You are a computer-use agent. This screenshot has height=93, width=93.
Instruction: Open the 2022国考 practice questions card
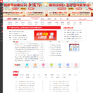58,13
